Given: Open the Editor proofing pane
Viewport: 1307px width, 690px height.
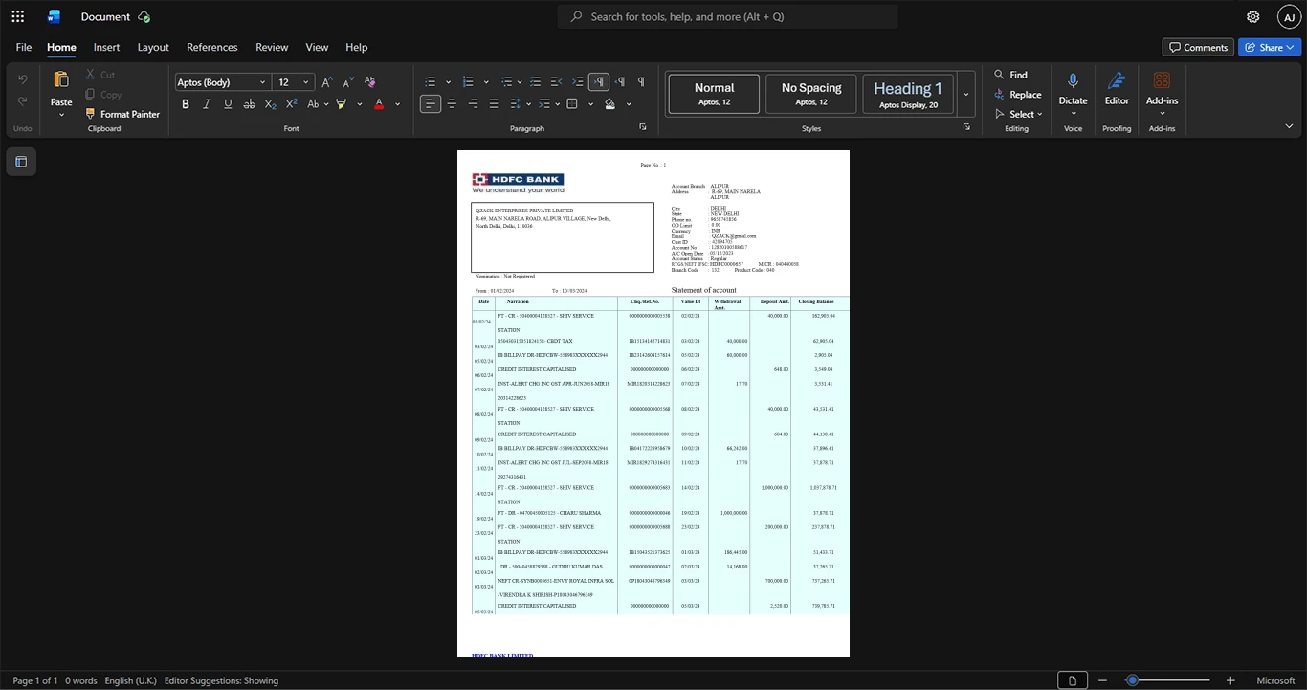Looking at the screenshot, I should tap(1117, 88).
